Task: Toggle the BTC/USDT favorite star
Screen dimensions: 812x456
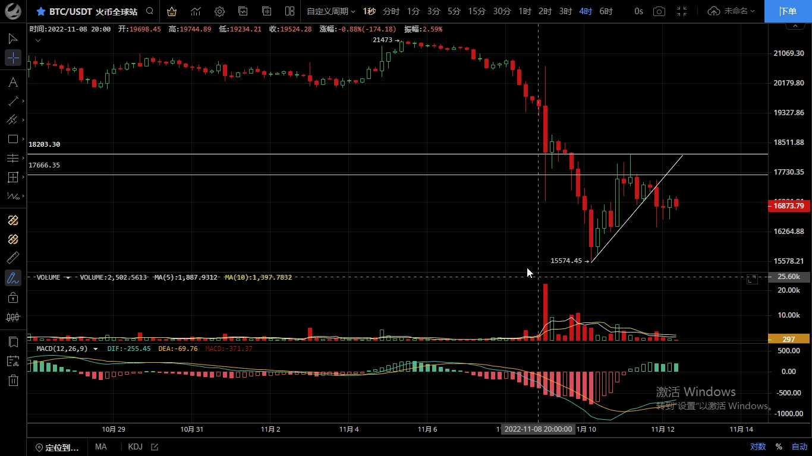Action: click(x=41, y=11)
